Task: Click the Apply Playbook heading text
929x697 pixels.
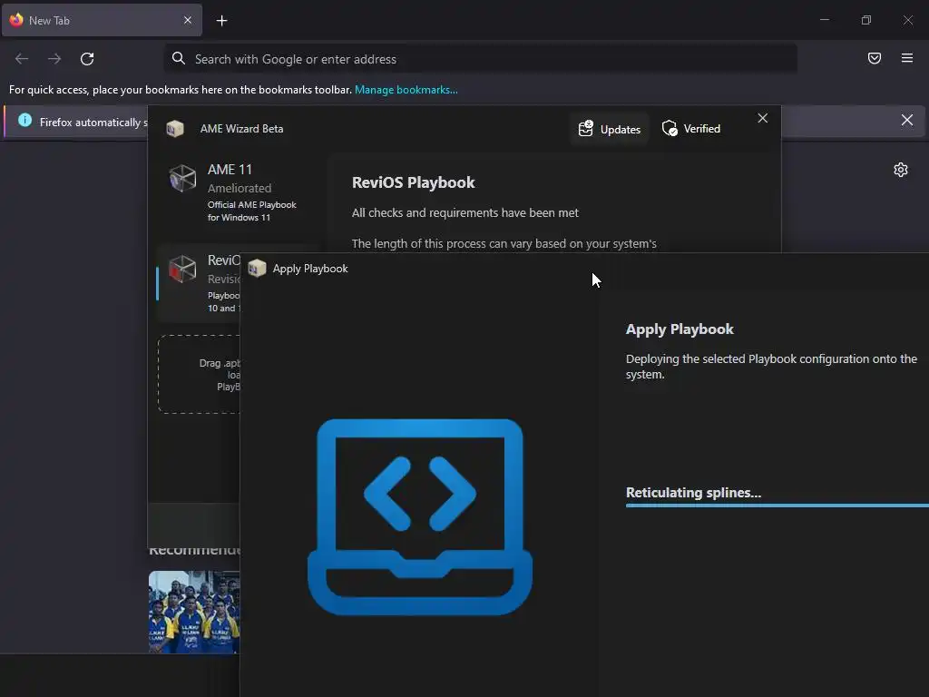Action: point(680,329)
